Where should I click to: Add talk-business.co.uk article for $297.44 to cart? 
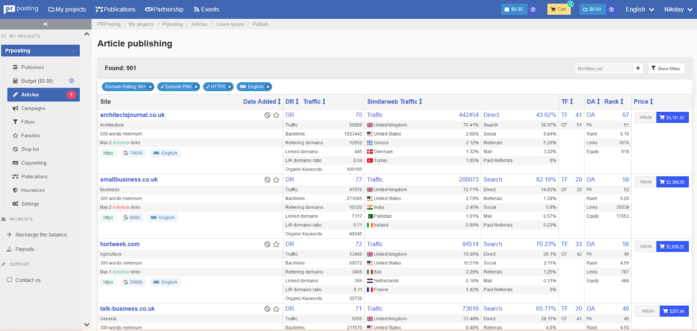[x=674, y=311]
